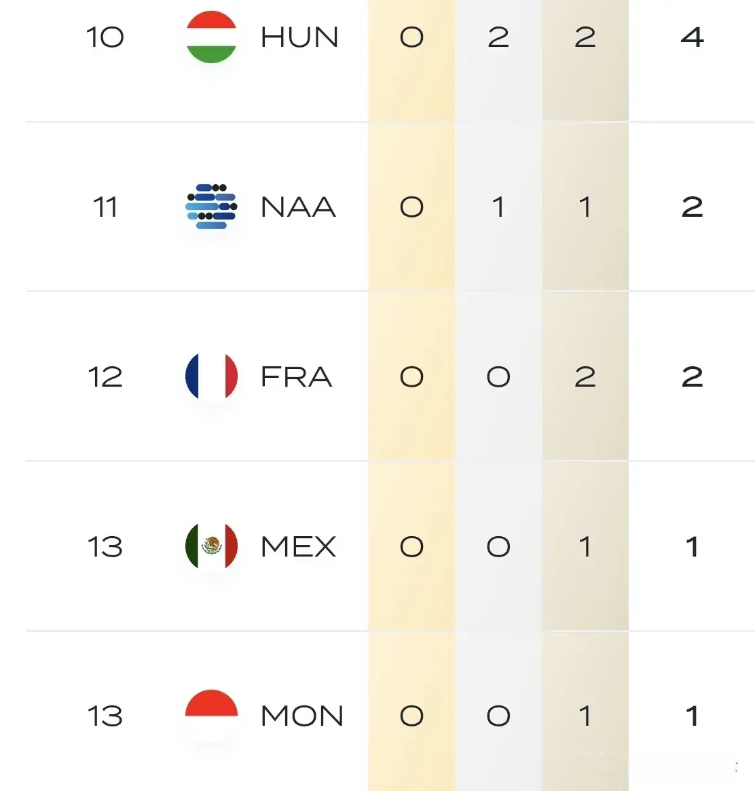Screen dimensions: 755x791
Task: Click Mexico's gold medal count zero
Action: (x=411, y=547)
